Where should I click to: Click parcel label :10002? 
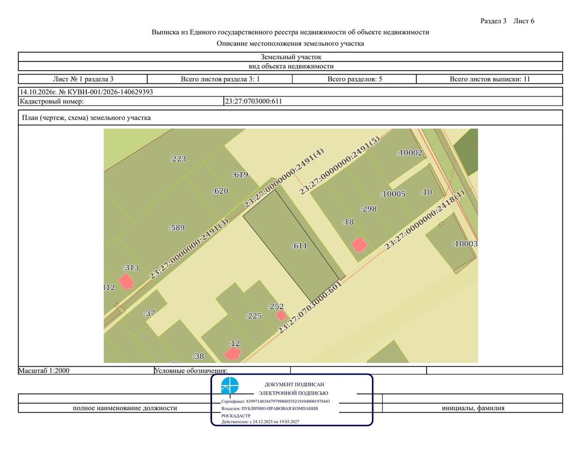pyautogui.click(x=410, y=153)
